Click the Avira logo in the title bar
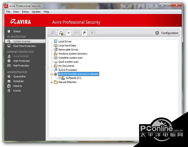 6,6
